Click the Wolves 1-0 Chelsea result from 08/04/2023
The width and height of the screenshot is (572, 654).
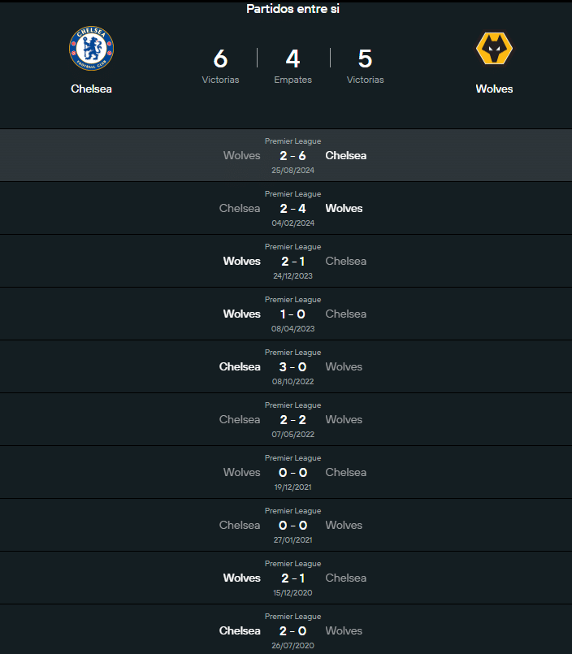(x=292, y=314)
